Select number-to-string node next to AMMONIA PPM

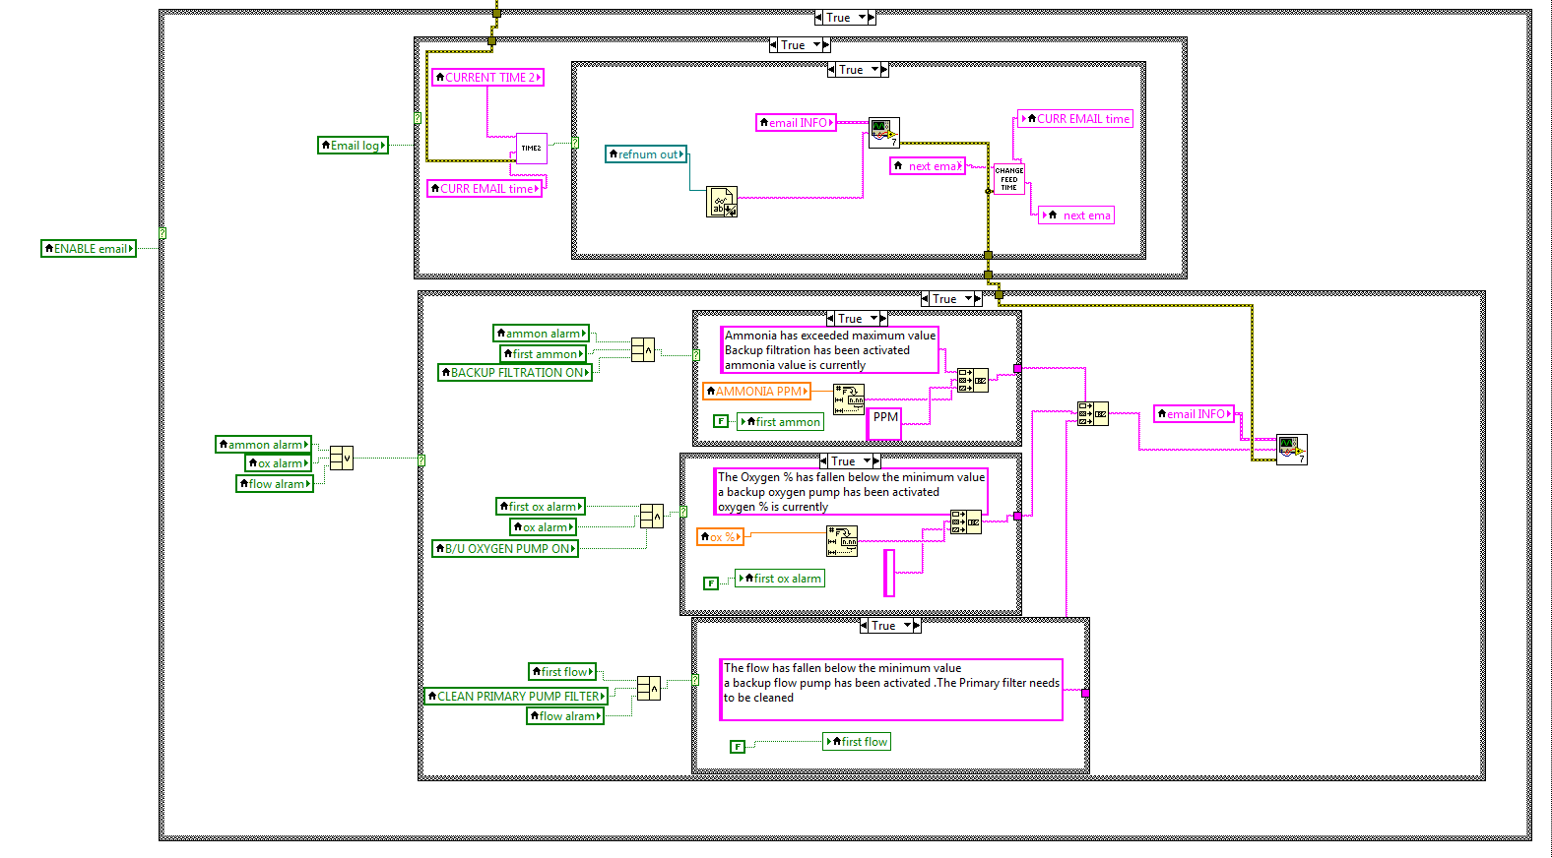click(848, 398)
